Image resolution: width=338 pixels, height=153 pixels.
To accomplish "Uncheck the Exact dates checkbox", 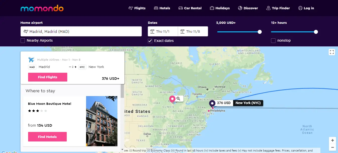I will [150, 41].
